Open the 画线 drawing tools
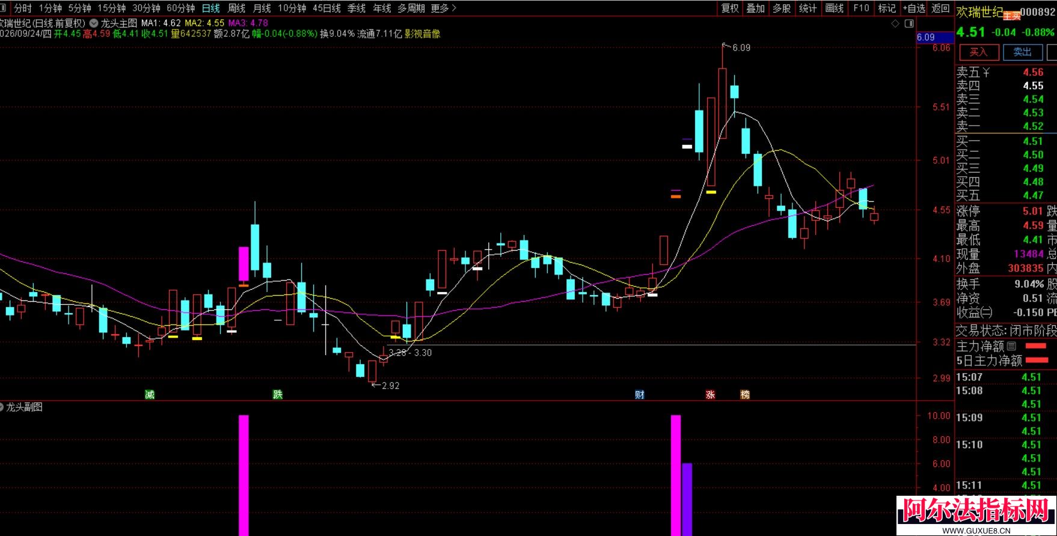The width and height of the screenshot is (1057, 536). pos(835,8)
